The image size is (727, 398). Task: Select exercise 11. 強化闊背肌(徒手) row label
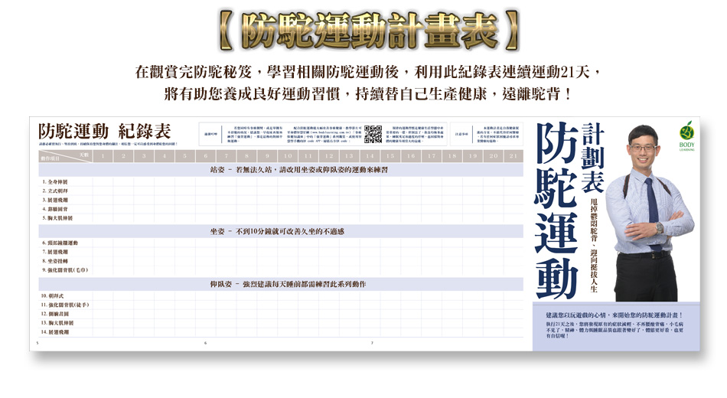coord(64,305)
